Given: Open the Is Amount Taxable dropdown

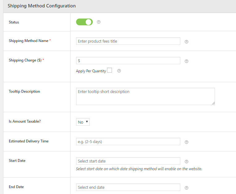Looking at the screenshot, I should [x=83, y=122].
